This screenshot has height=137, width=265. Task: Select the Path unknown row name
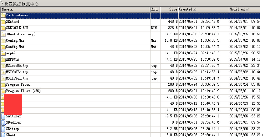[x=17, y=15]
